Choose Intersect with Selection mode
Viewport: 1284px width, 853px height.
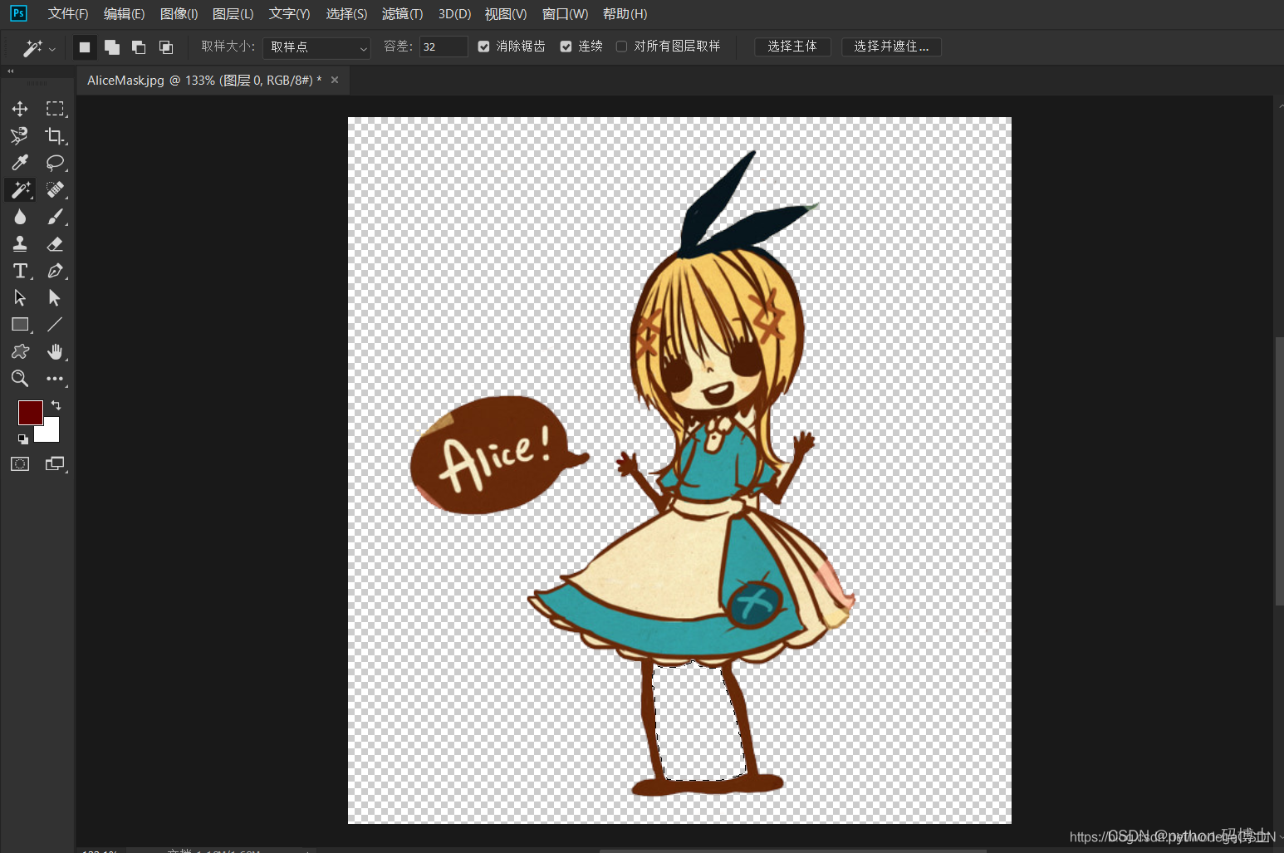click(166, 47)
